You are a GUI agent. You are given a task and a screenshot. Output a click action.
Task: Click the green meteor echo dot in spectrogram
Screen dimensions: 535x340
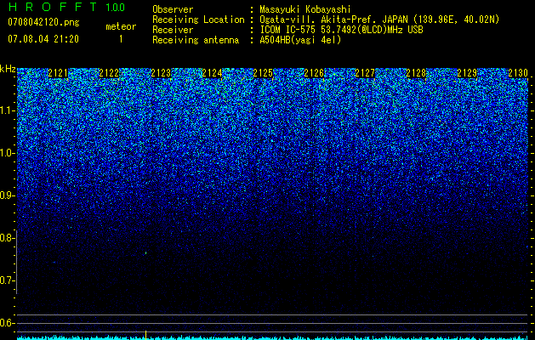(x=145, y=253)
